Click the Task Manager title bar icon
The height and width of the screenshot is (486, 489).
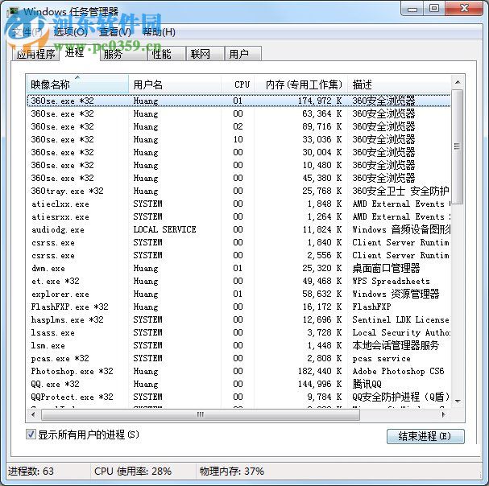pyautogui.click(x=12, y=11)
